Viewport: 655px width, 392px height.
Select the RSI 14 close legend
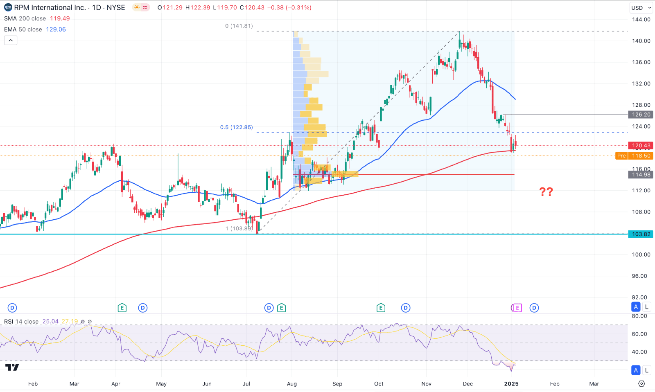click(x=21, y=322)
